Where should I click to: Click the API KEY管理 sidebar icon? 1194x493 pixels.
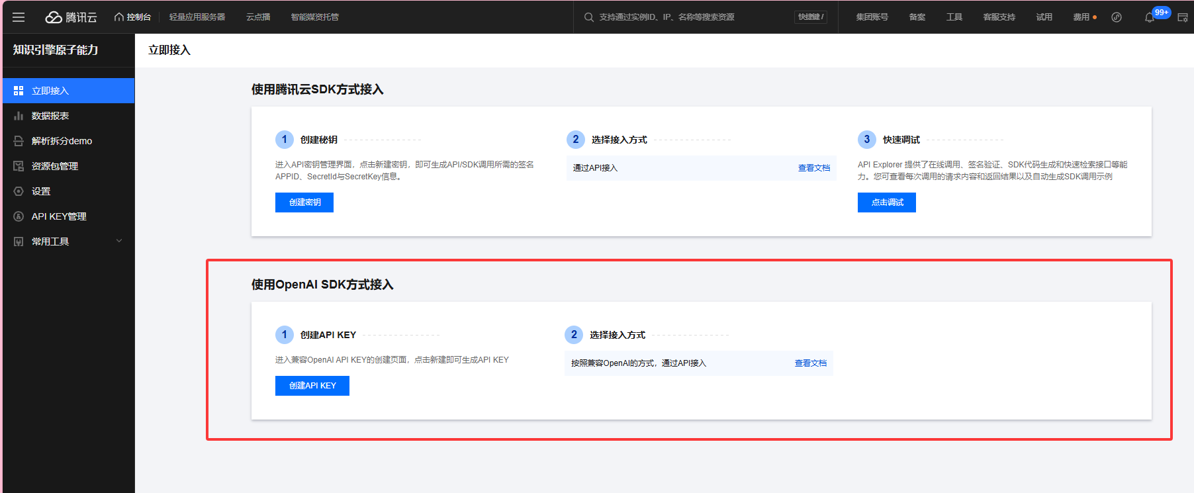(x=19, y=216)
